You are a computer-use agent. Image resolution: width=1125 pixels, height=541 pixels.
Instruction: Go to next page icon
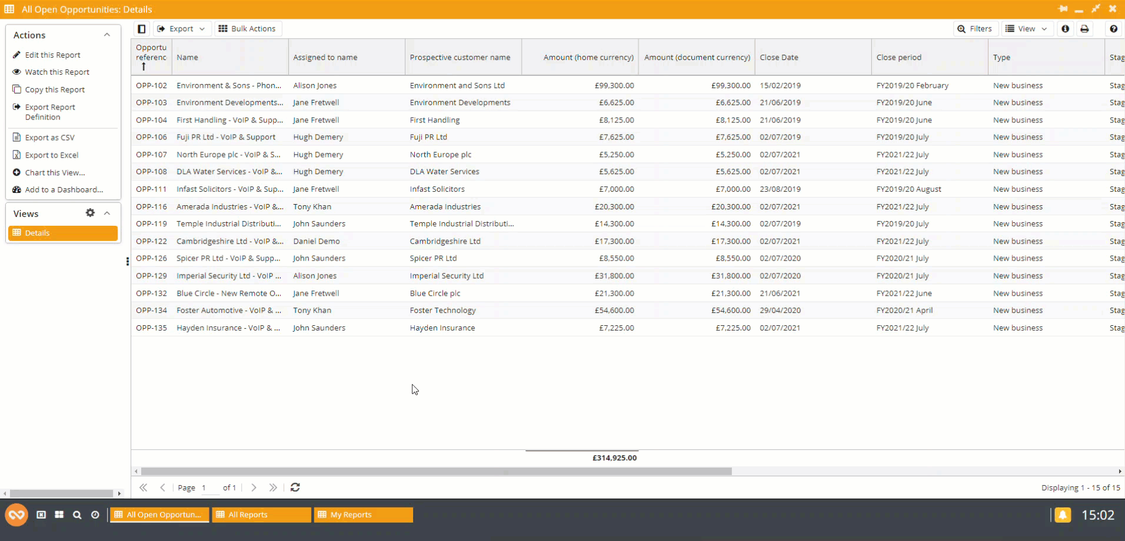pyautogui.click(x=254, y=487)
